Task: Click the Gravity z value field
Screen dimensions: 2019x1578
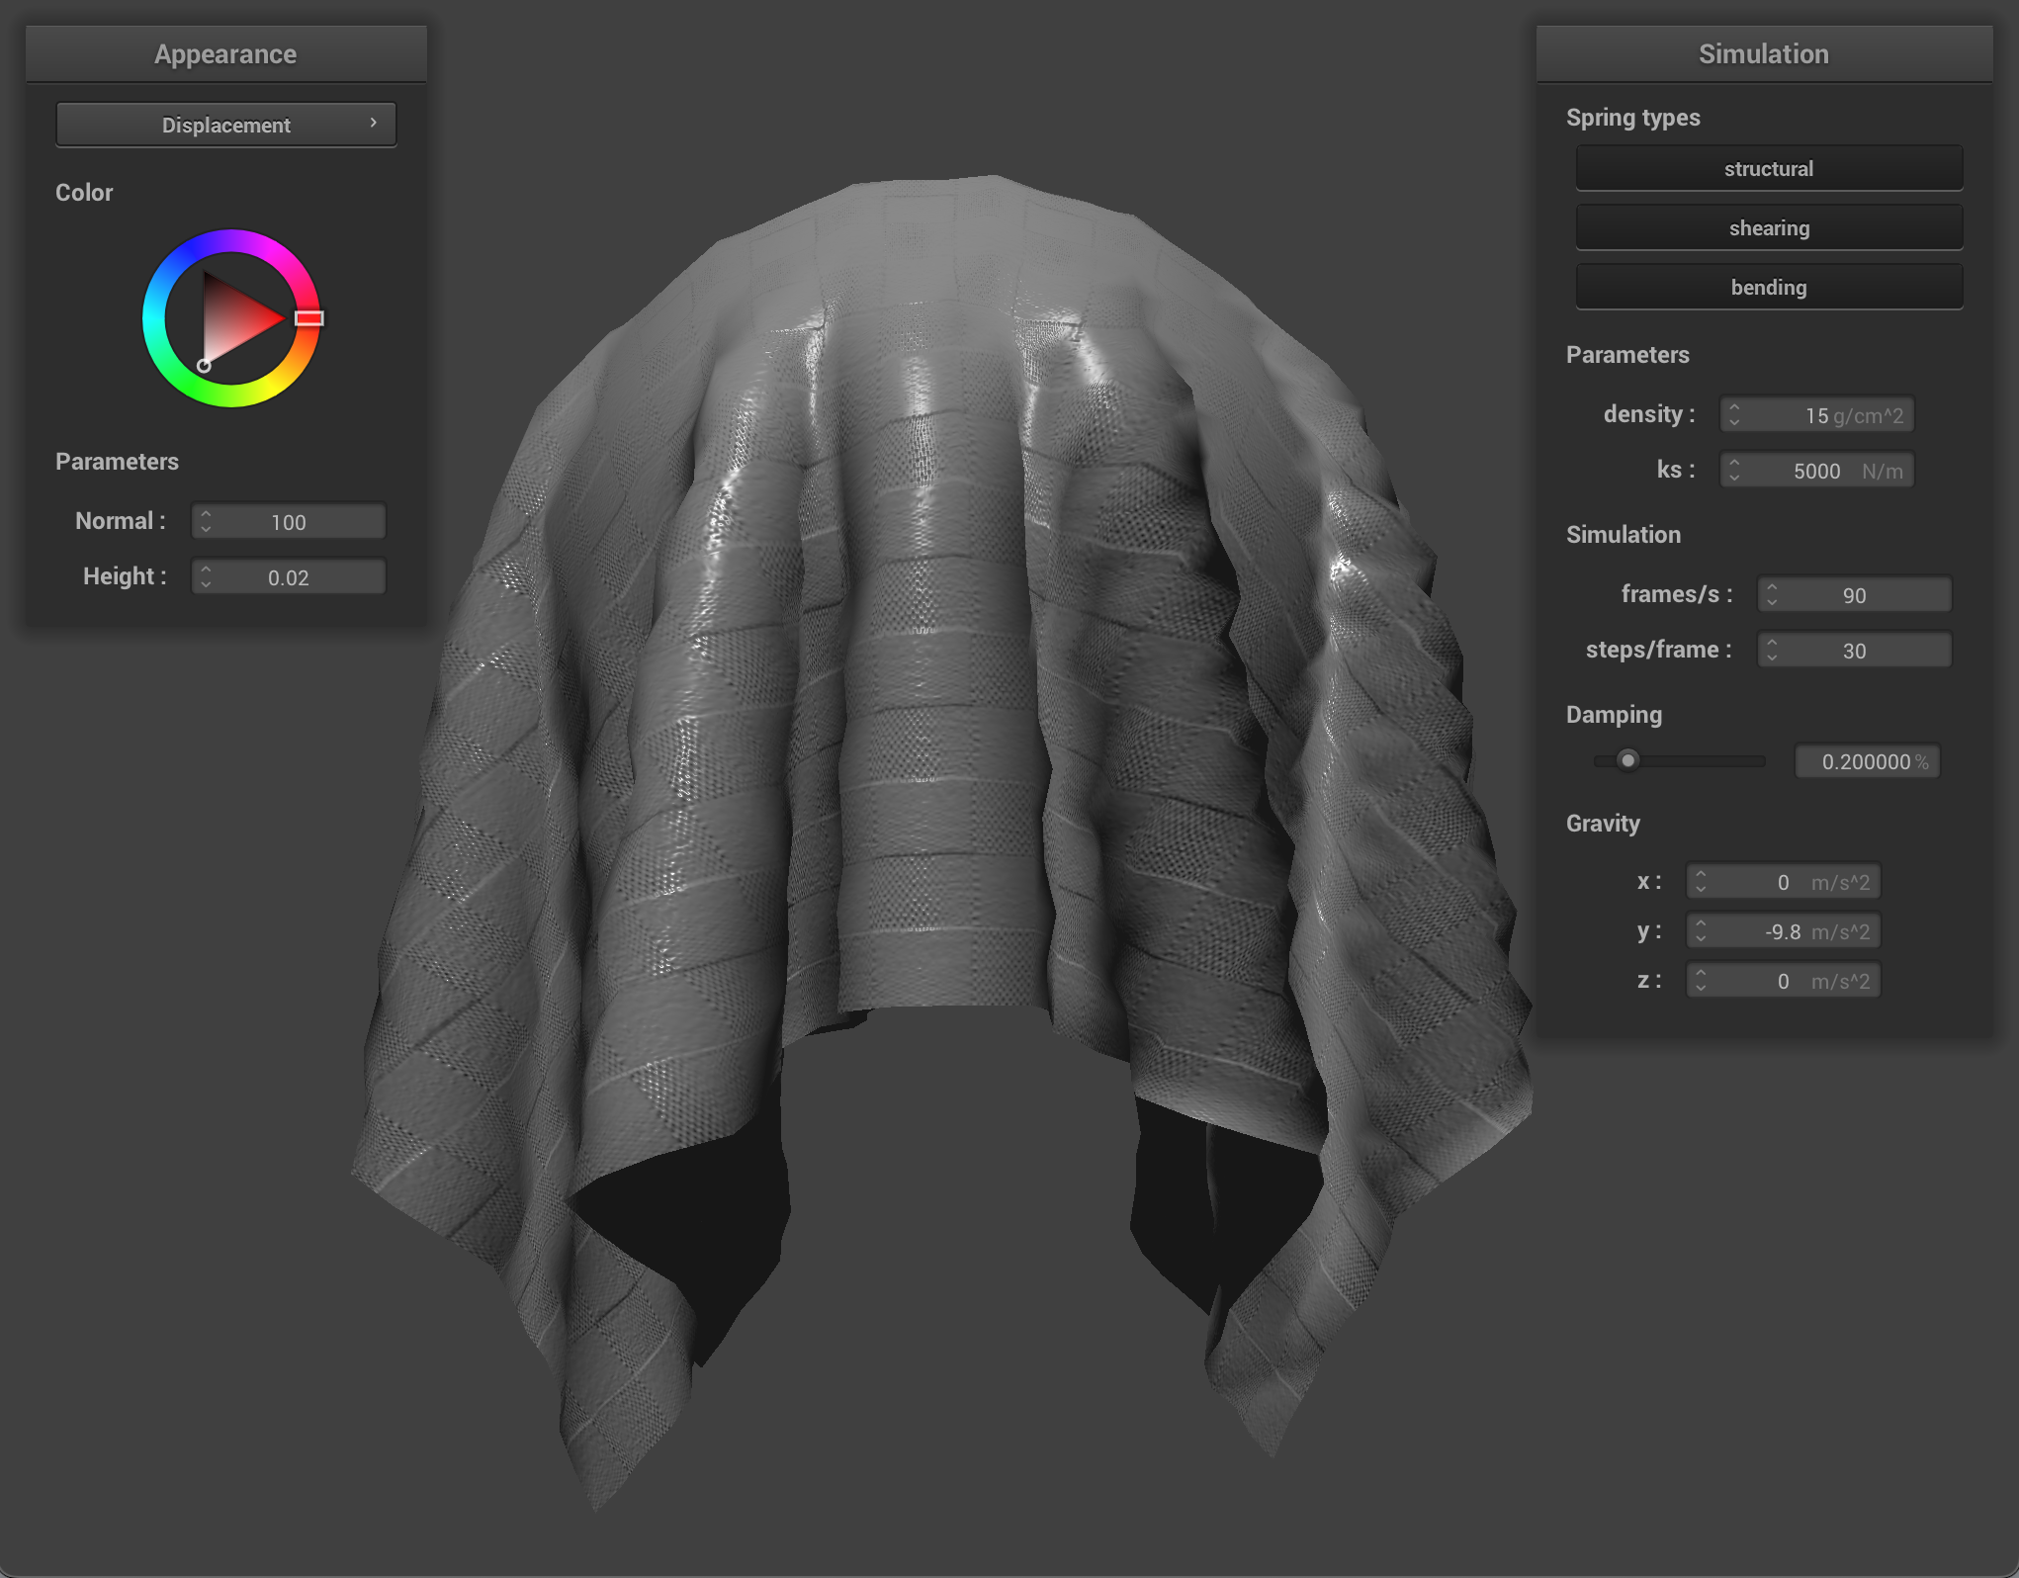Action: click(1784, 980)
